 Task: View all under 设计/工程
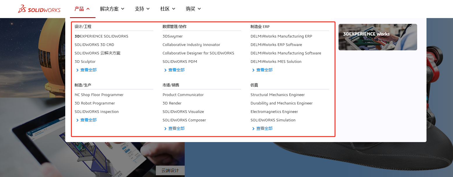pyautogui.click(x=88, y=70)
